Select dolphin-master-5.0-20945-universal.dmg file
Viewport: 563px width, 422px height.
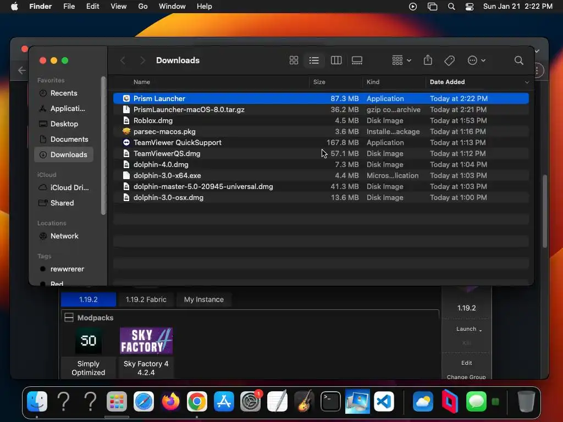click(x=321, y=187)
